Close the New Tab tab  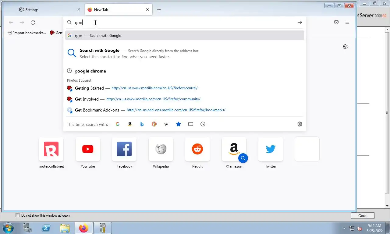(147, 10)
